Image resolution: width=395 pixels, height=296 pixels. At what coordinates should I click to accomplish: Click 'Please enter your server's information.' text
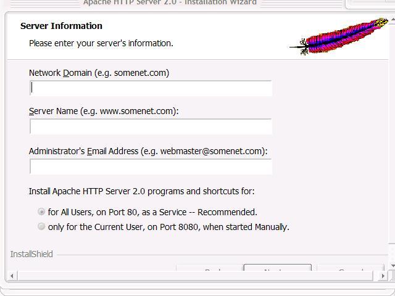[x=101, y=43]
